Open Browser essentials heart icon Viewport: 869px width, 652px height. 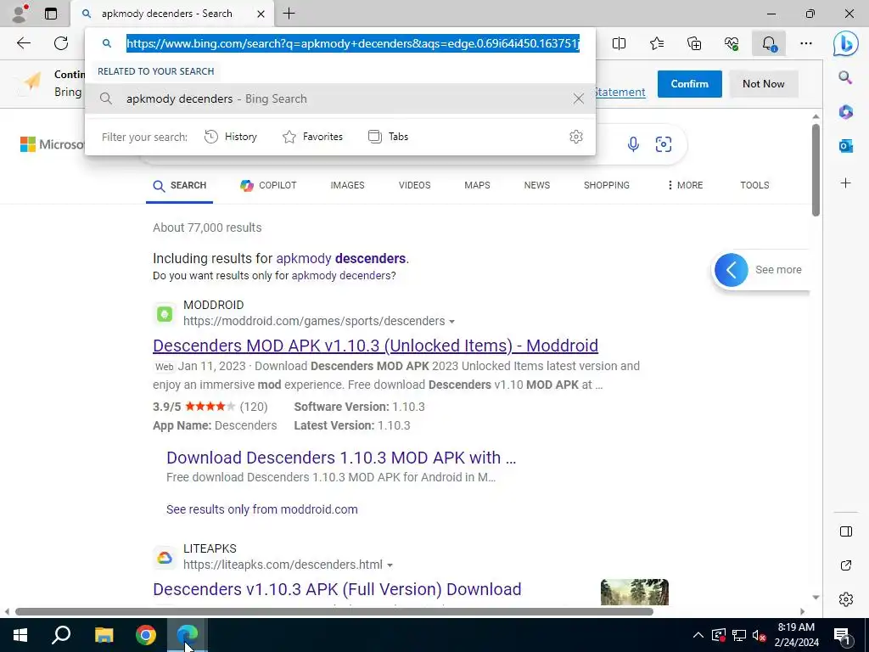[x=732, y=43]
